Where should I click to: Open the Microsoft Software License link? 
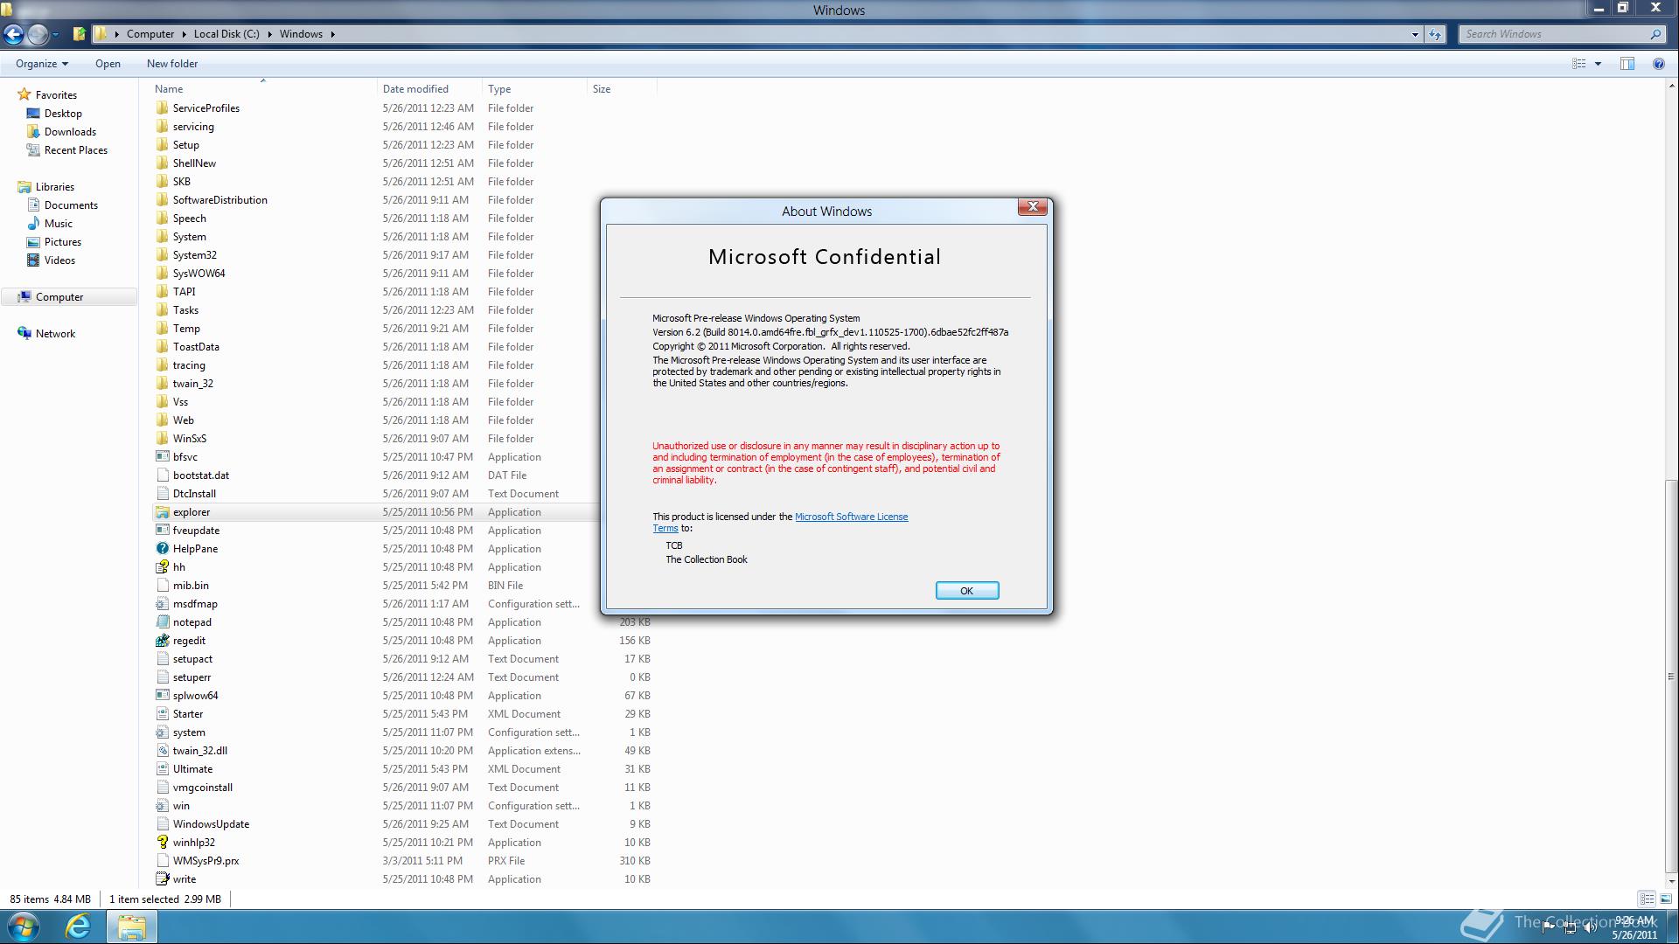pos(851,517)
